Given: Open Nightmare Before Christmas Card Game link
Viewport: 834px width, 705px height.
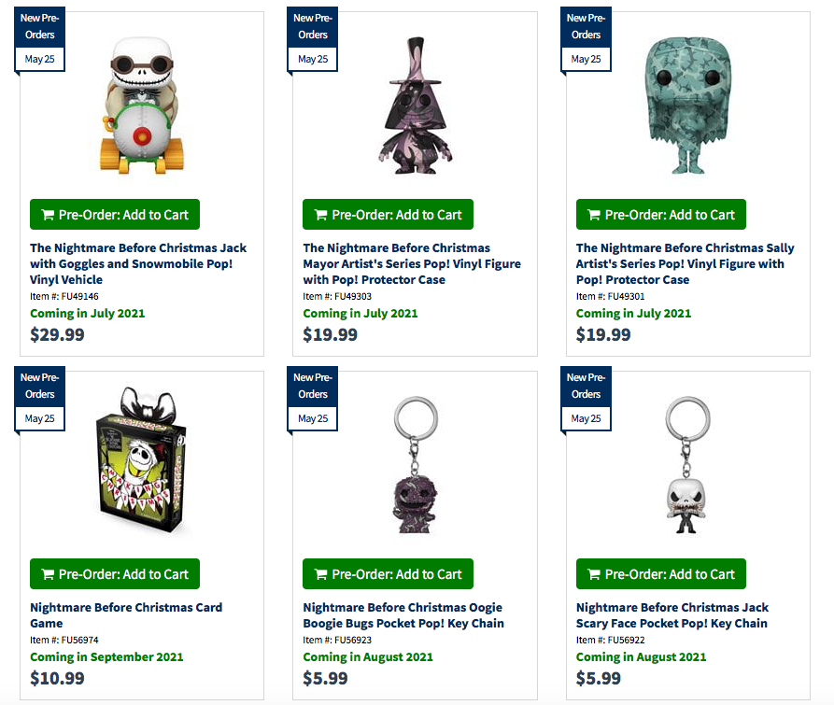Looking at the screenshot, I should coord(126,615).
